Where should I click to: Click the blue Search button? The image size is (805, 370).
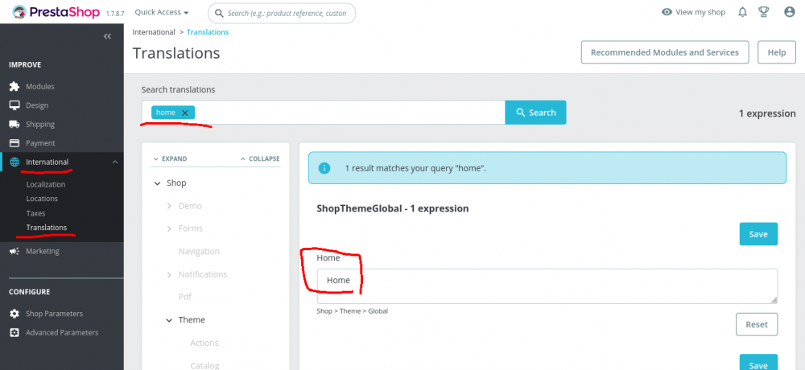click(x=535, y=113)
